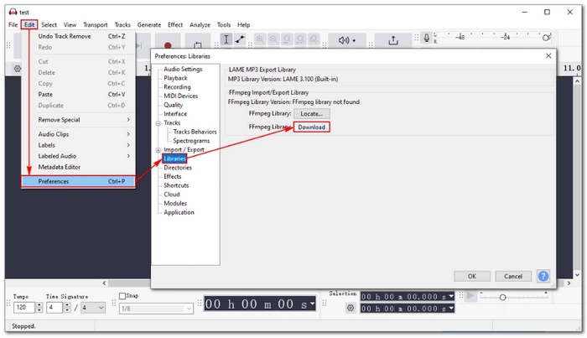
Task: Click the FFmpeg Download button
Action: (311, 127)
